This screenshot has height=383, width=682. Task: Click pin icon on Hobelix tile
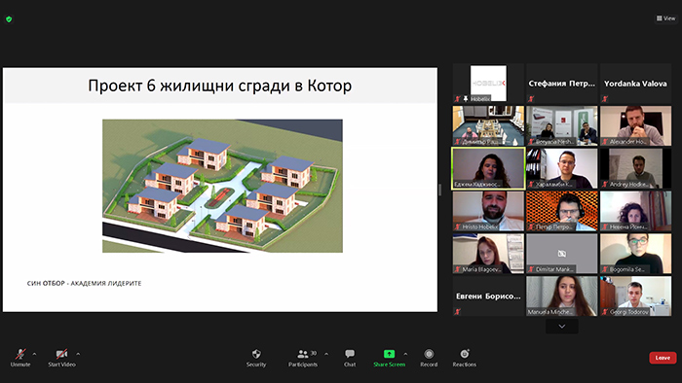[466, 99]
